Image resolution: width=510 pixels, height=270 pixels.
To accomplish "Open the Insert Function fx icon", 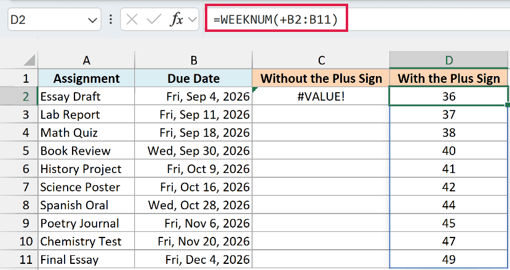I will tap(177, 20).
